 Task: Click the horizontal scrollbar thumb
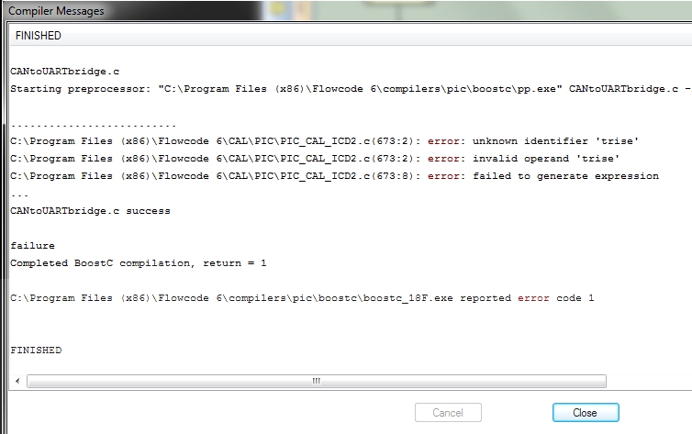(317, 381)
